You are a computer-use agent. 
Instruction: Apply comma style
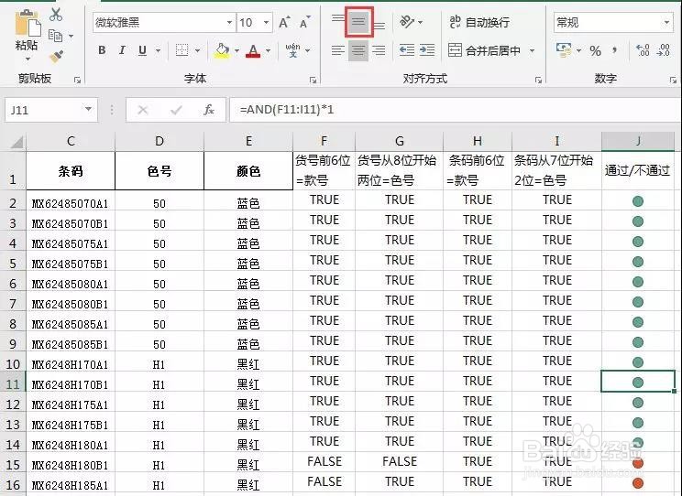point(614,50)
